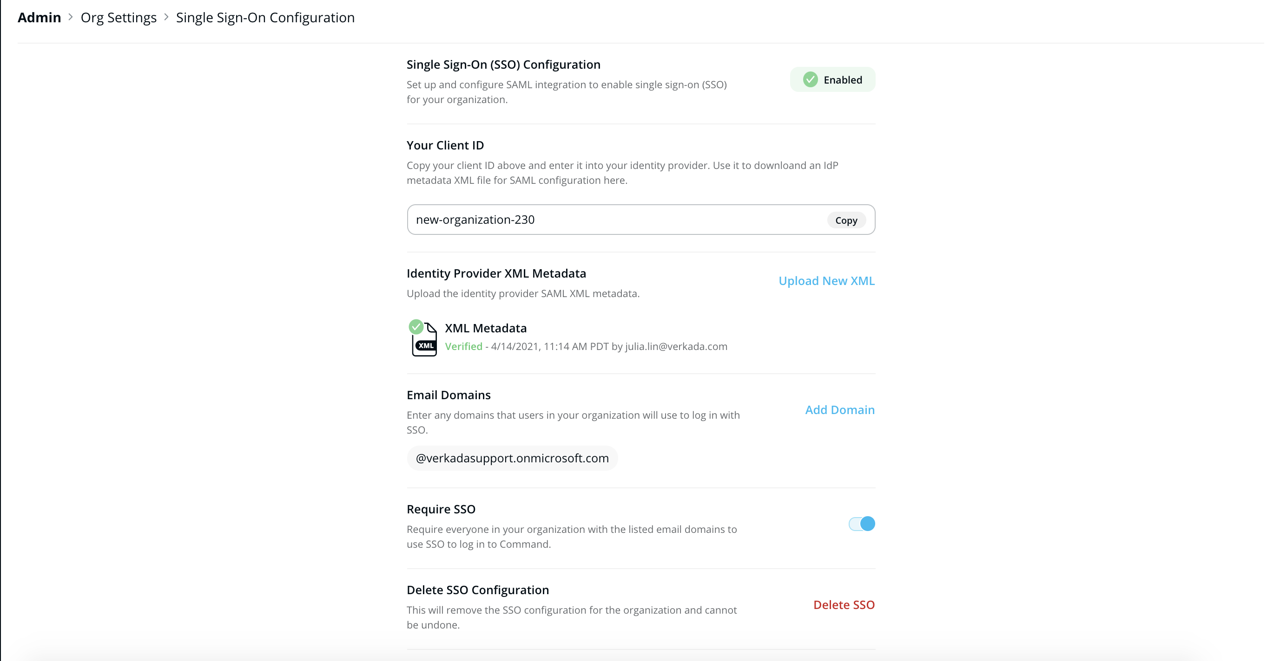The width and height of the screenshot is (1280, 661).
Task: Click Upload New XML link
Action: click(x=826, y=280)
